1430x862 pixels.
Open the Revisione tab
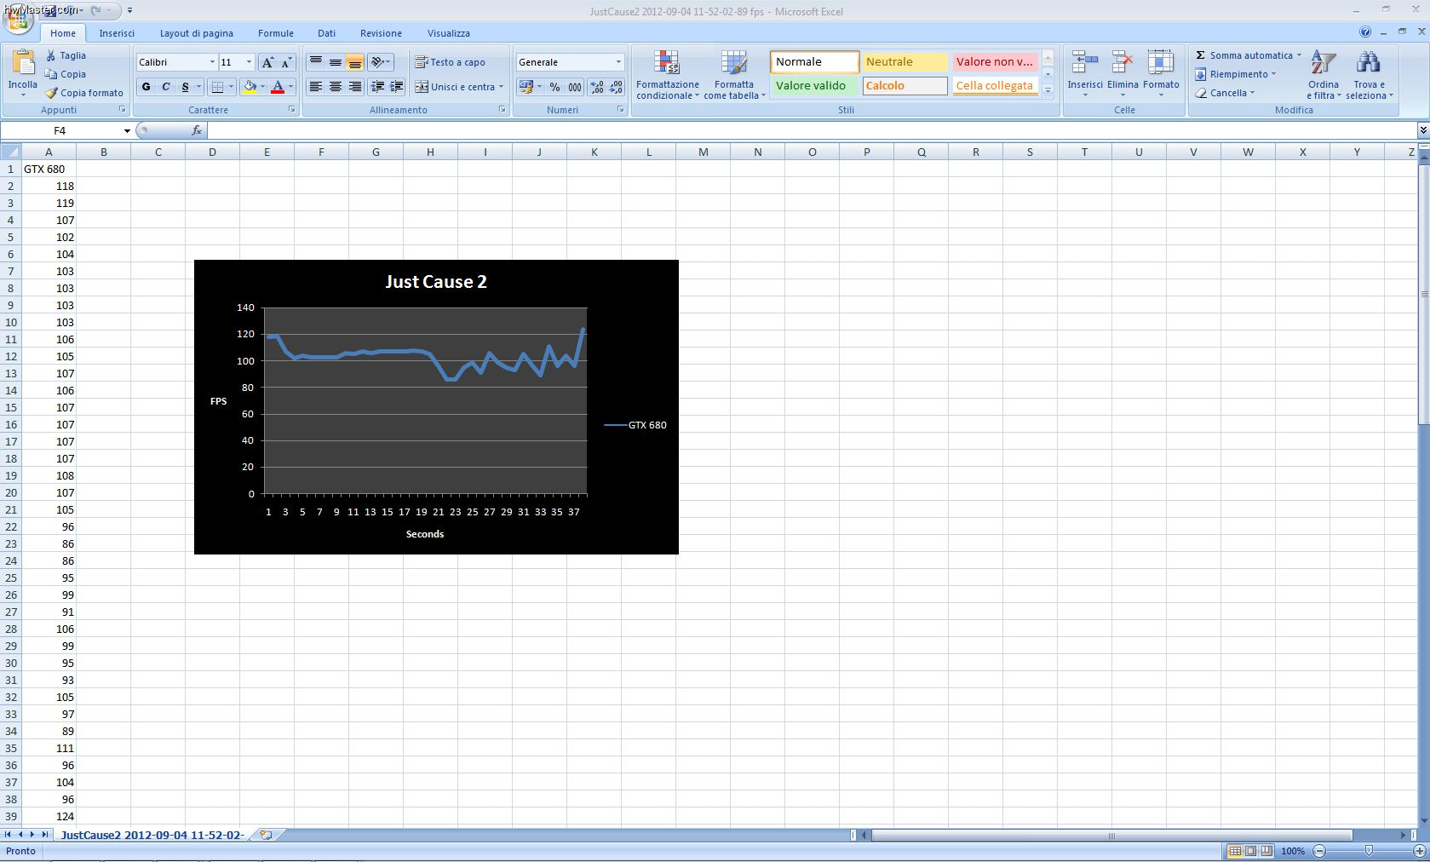pos(381,33)
